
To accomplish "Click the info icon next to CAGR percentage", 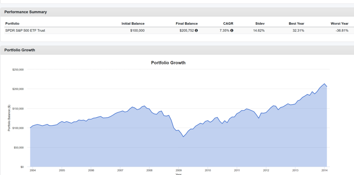I will [232, 30].
